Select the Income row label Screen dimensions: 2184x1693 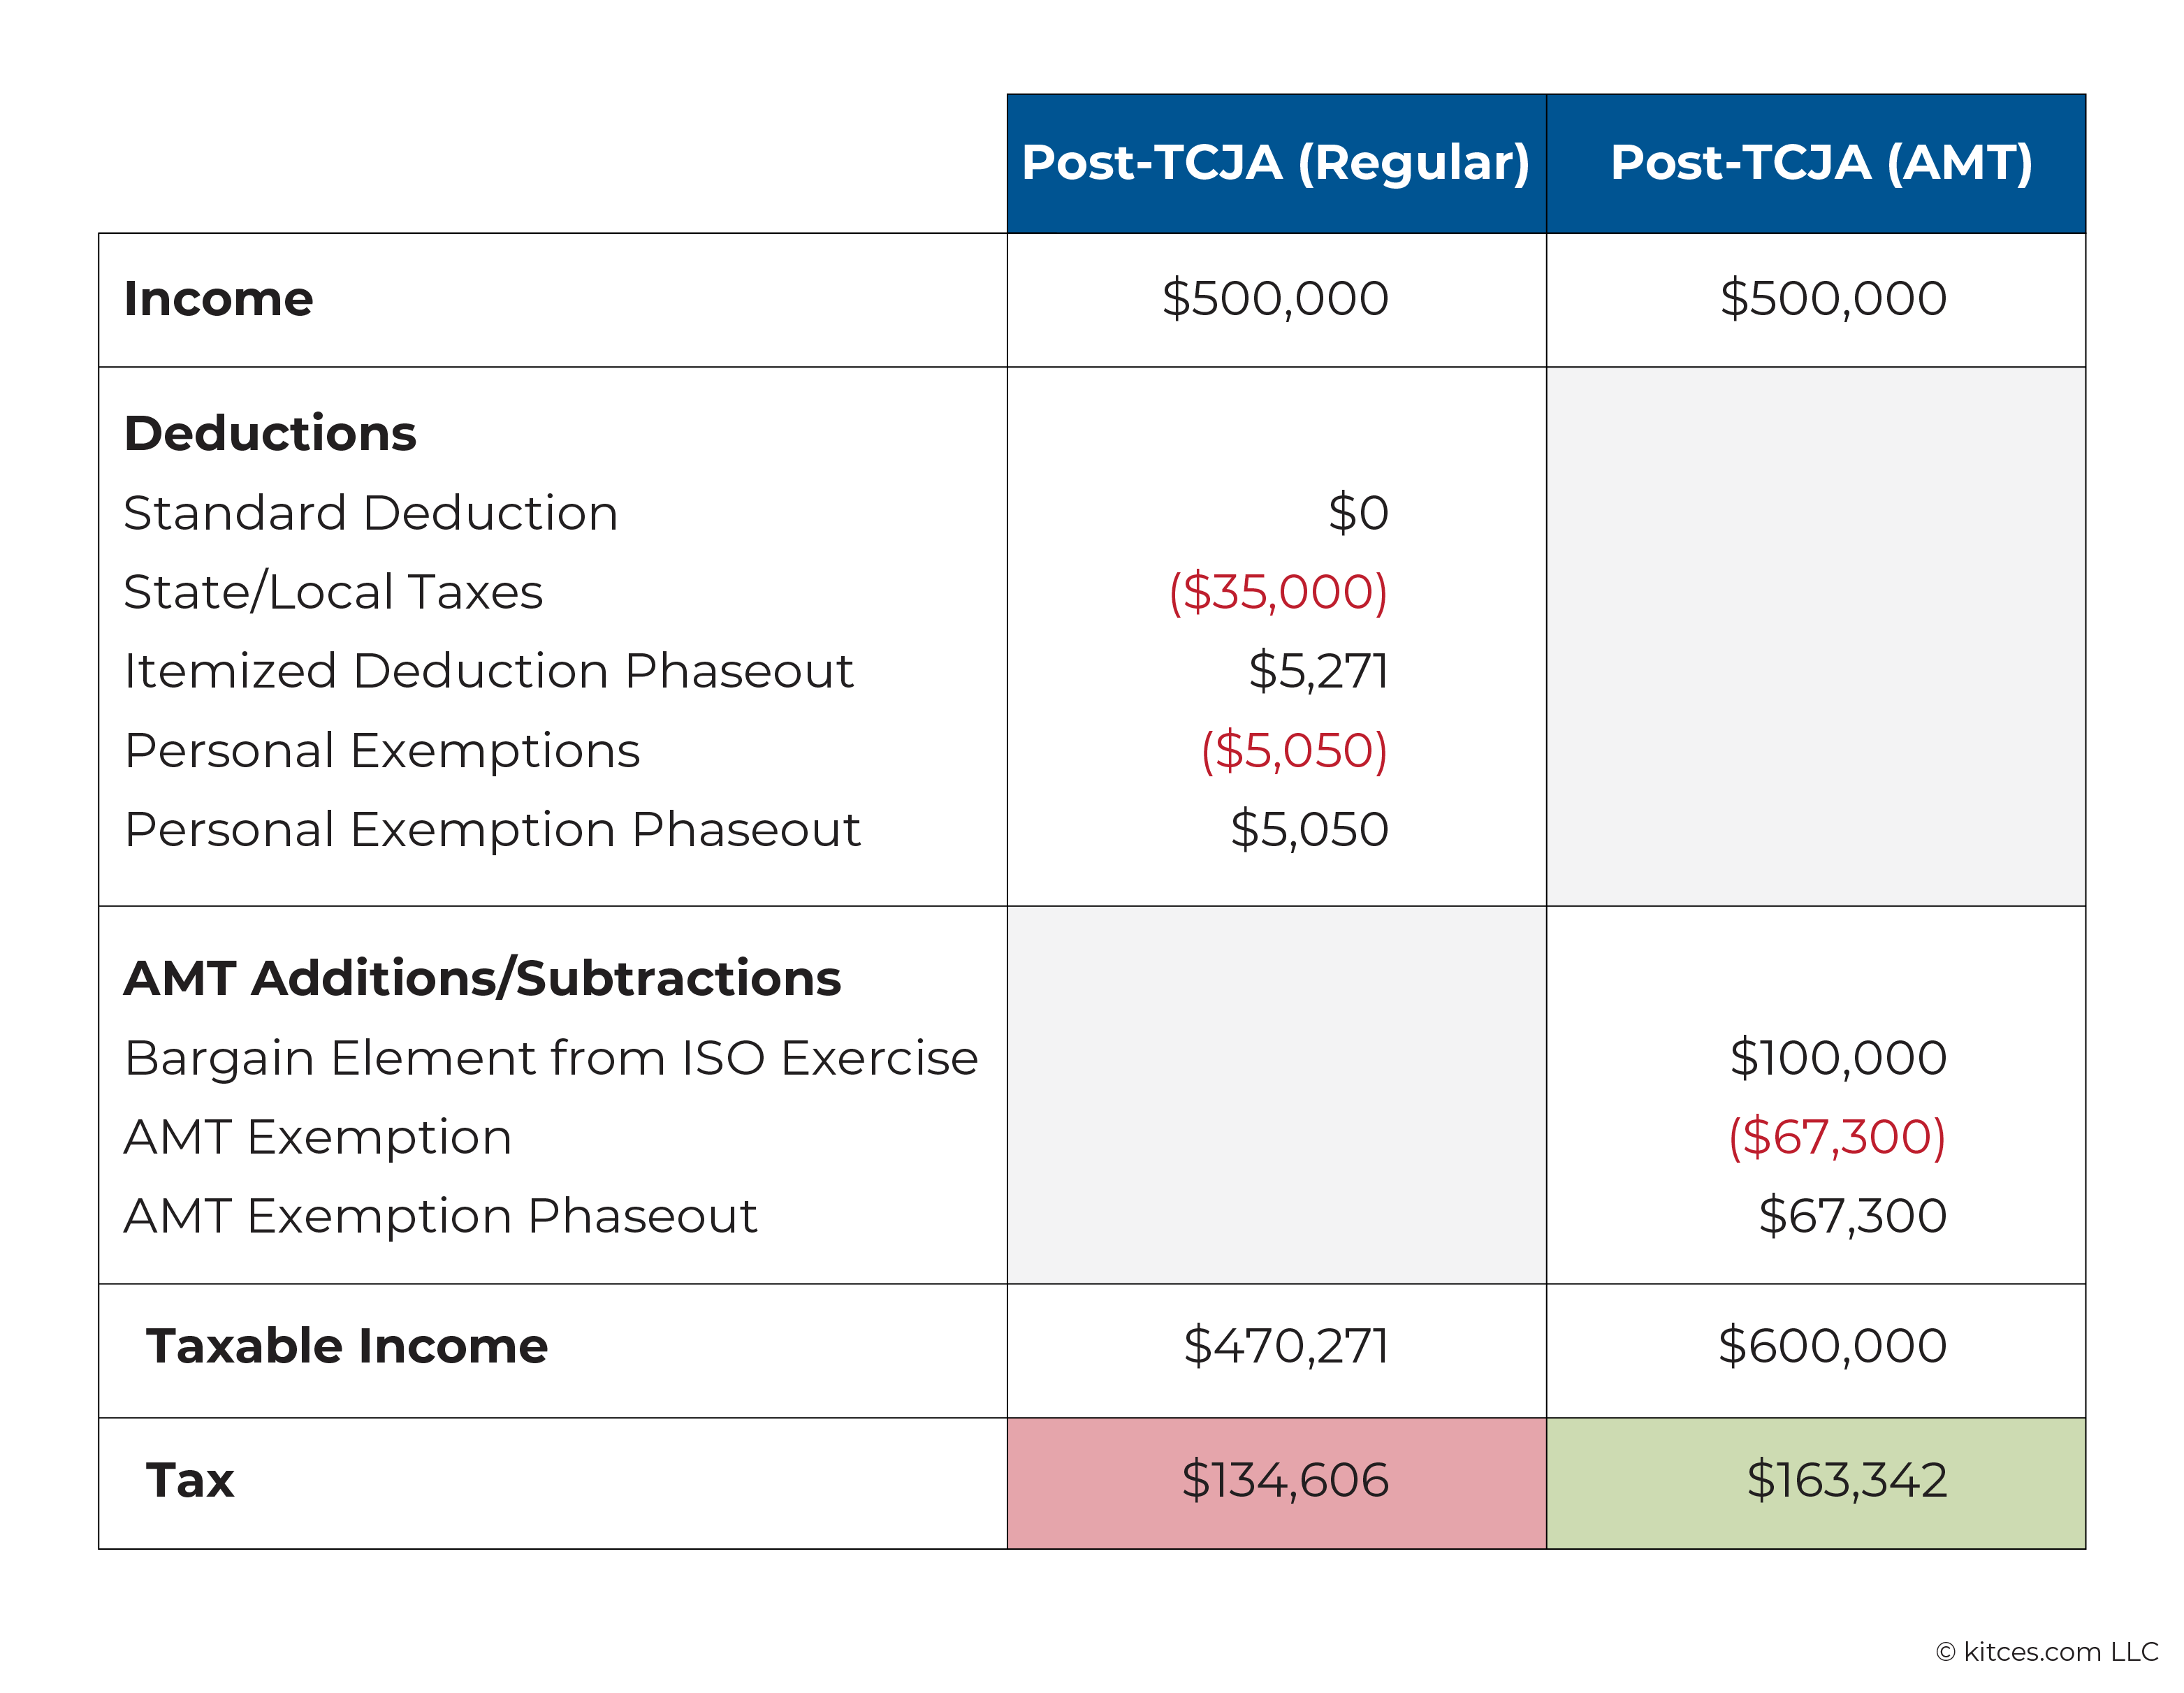click(219, 299)
